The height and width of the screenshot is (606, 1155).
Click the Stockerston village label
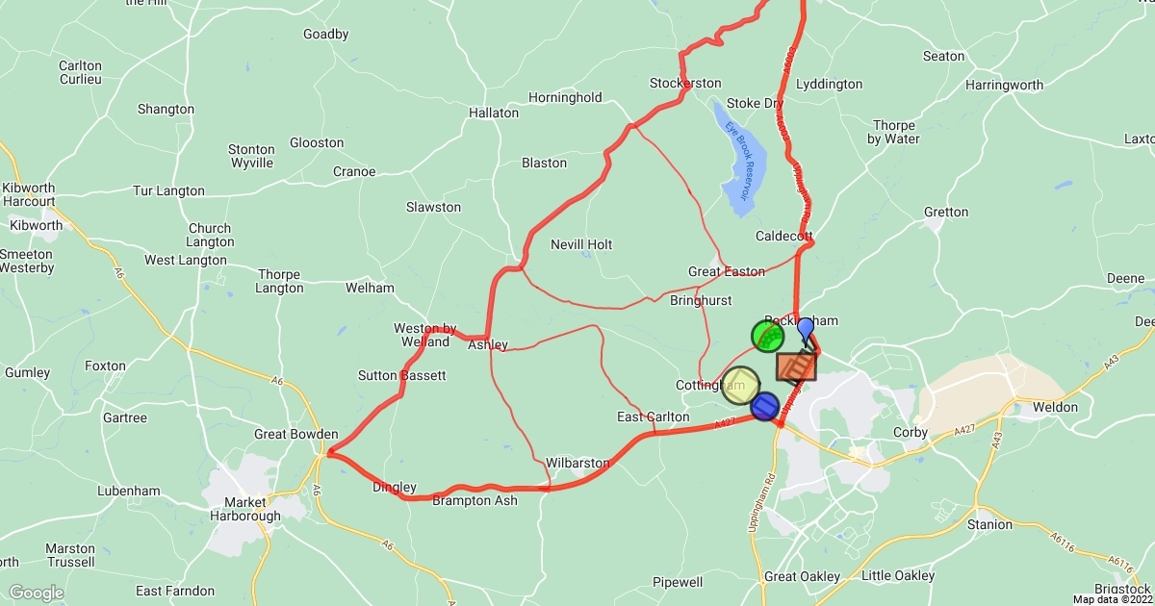685,83
